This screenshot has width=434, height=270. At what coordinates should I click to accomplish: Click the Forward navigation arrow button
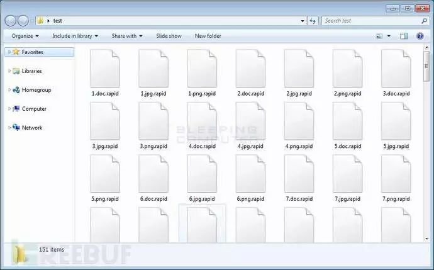(x=24, y=21)
